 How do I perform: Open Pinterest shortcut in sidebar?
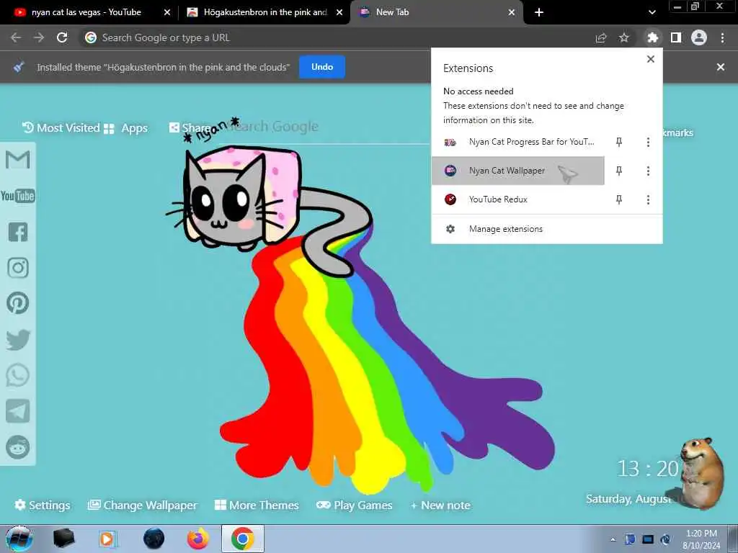[x=18, y=303]
